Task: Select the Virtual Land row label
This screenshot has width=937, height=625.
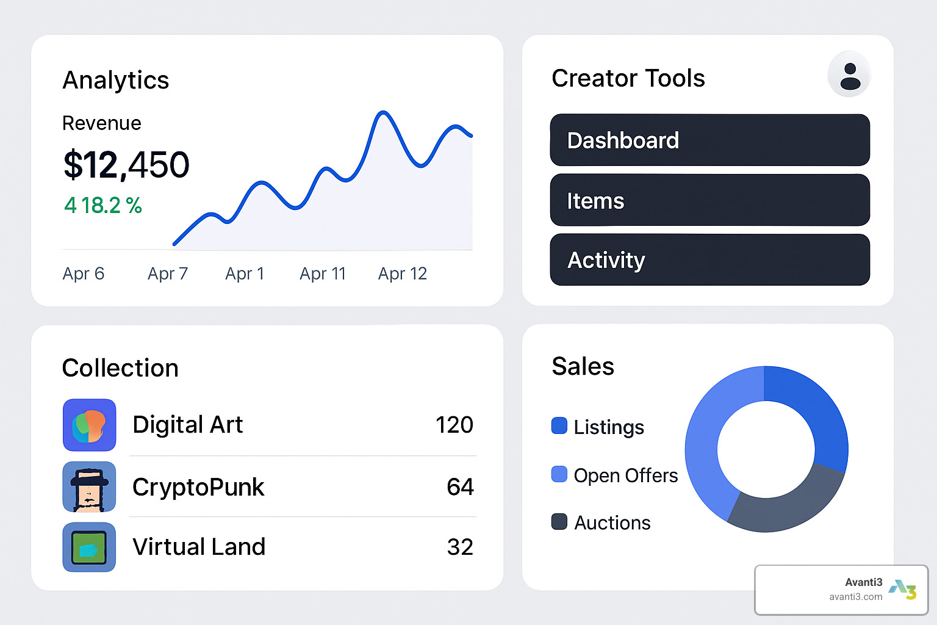Action: click(199, 547)
